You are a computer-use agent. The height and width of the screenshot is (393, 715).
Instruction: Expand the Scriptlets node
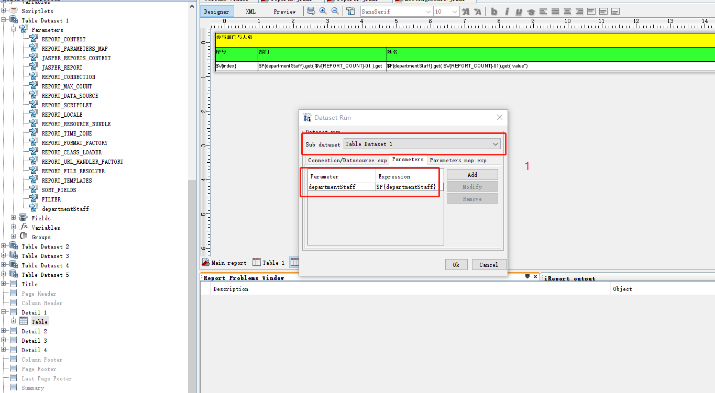4,11
